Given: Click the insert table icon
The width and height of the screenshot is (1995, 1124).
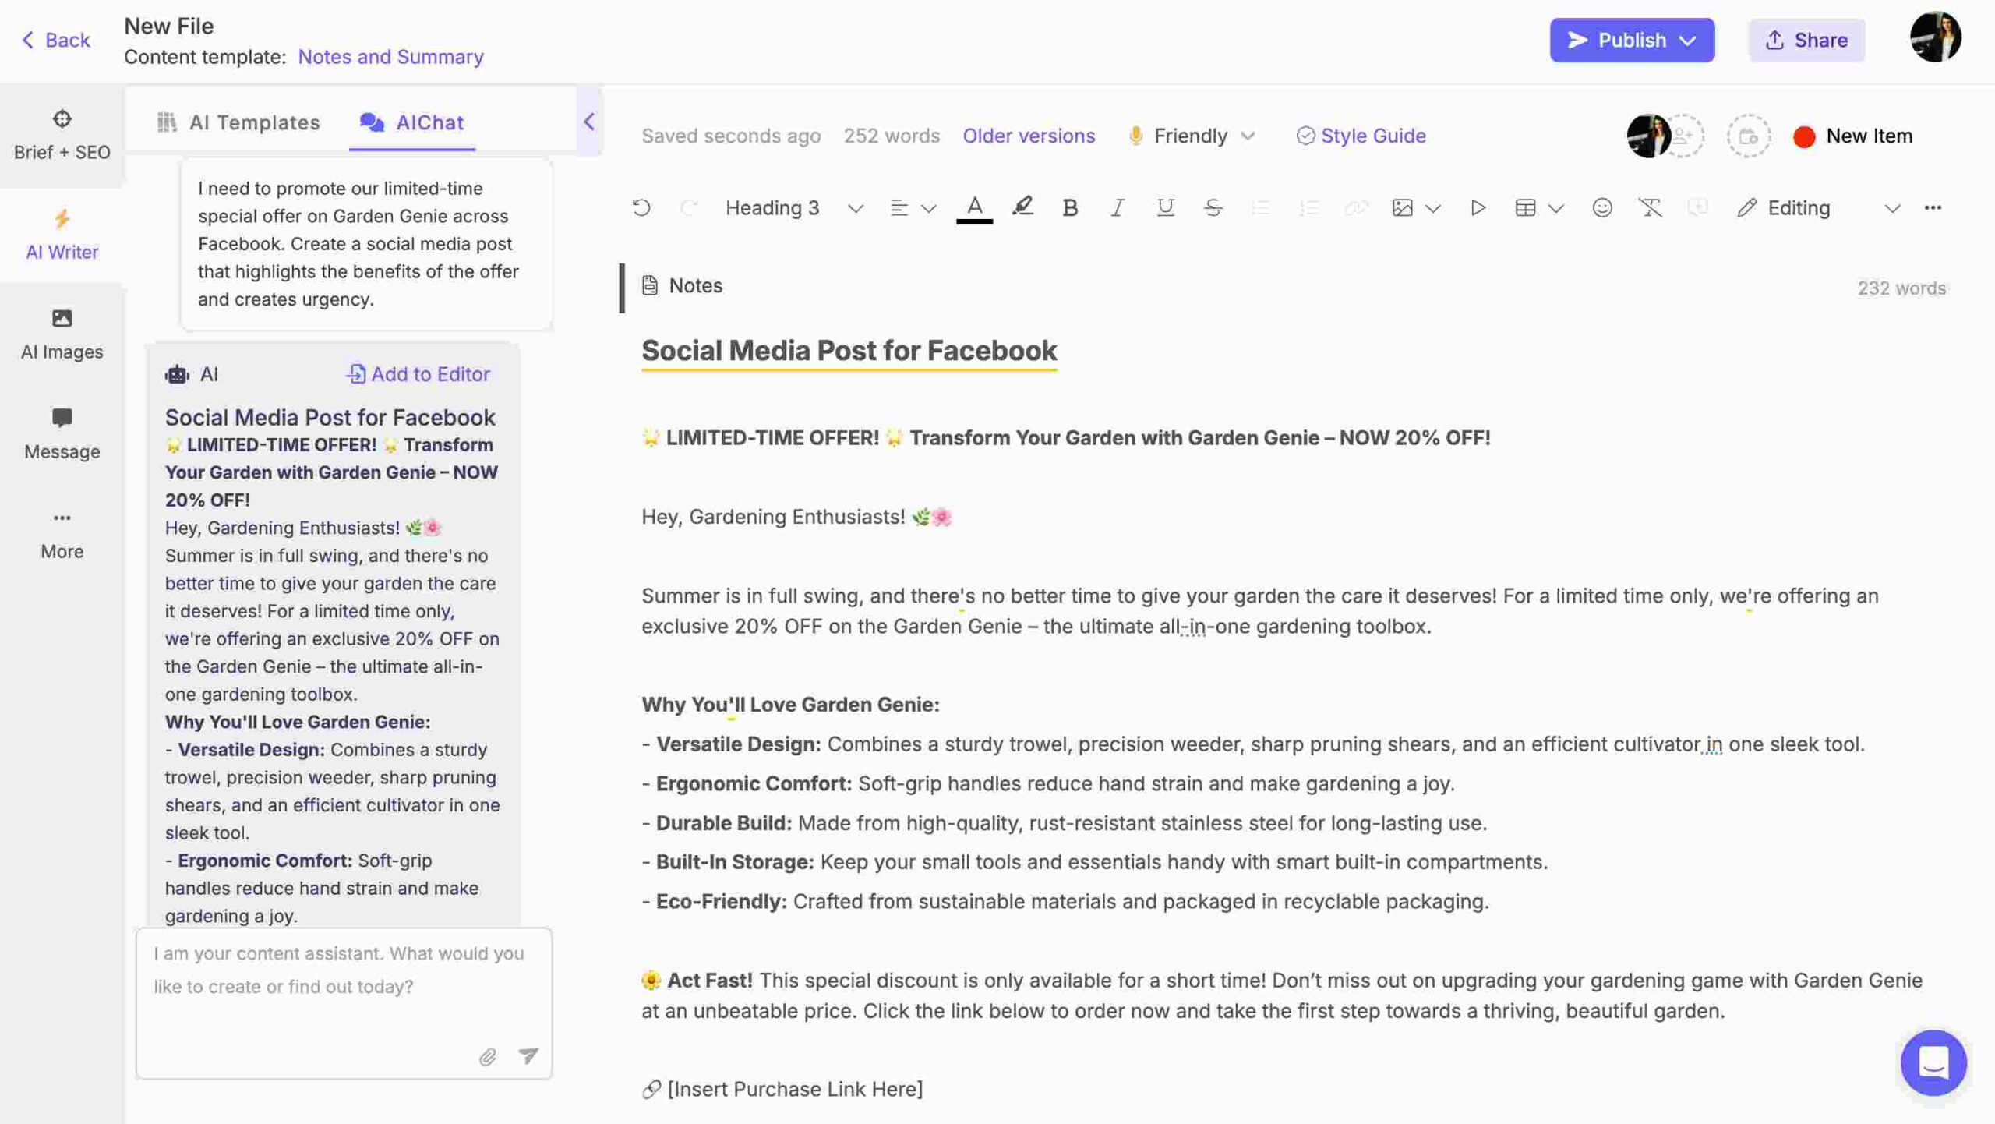Looking at the screenshot, I should click(1525, 207).
